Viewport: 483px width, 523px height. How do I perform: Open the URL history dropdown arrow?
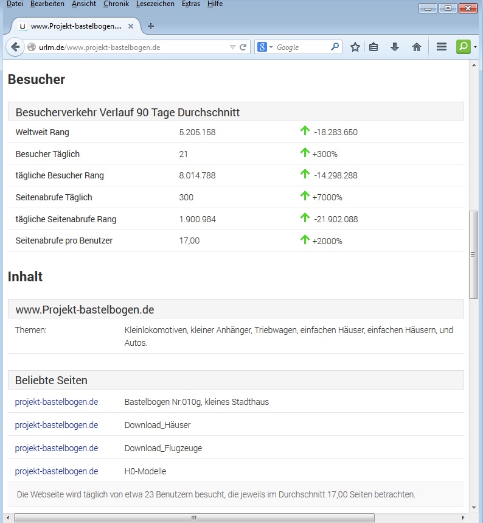click(x=232, y=47)
